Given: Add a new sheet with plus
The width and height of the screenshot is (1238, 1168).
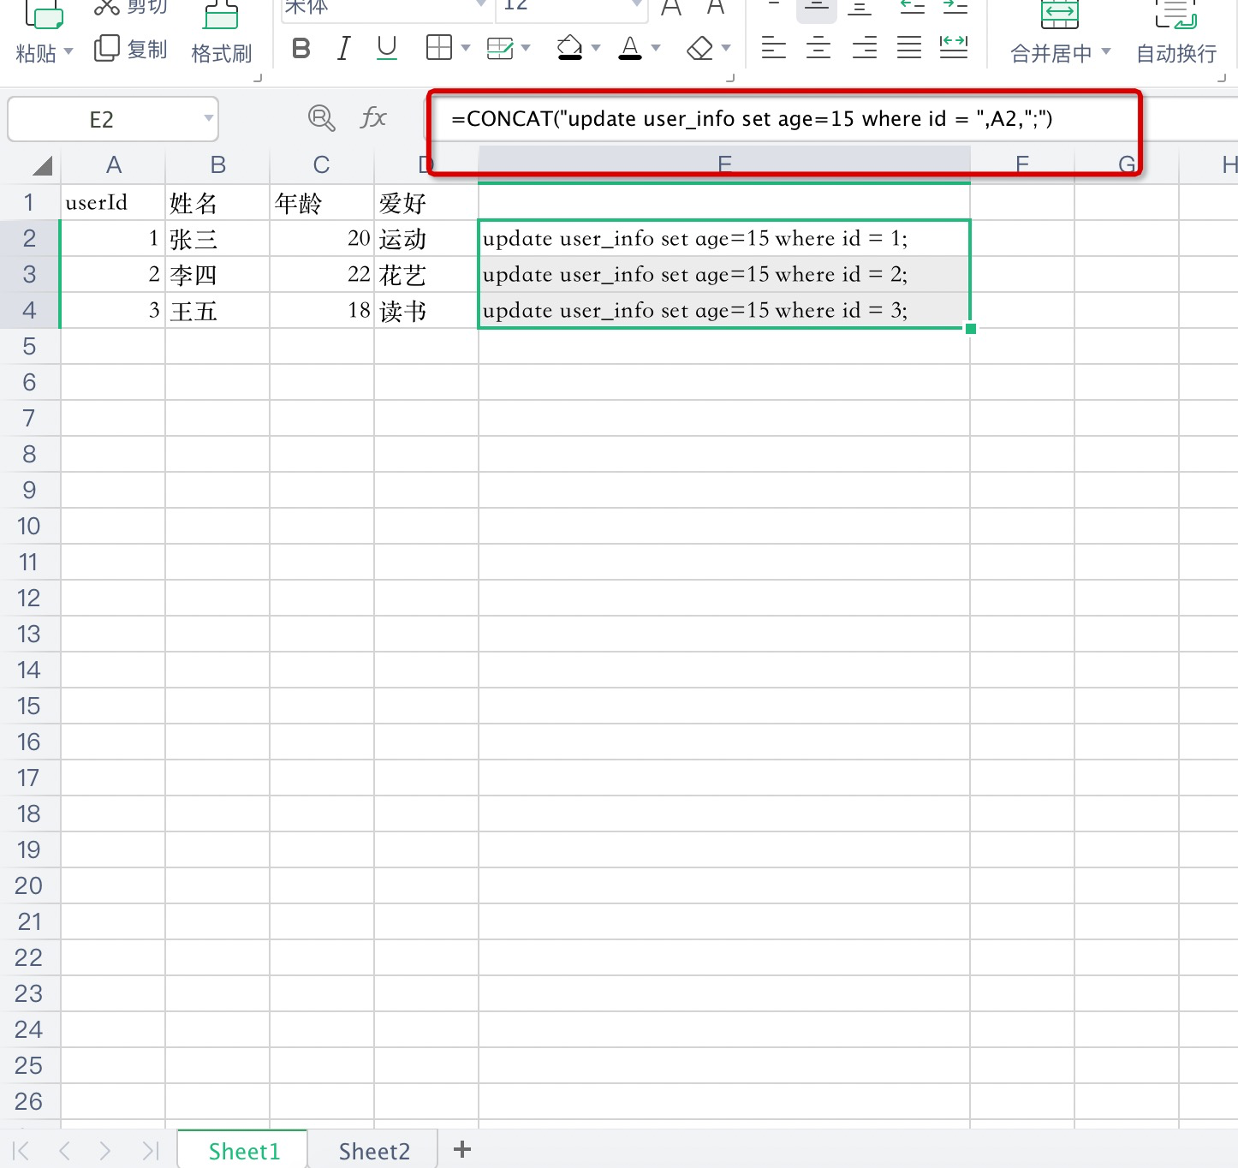Looking at the screenshot, I should tap(462, 1149).
